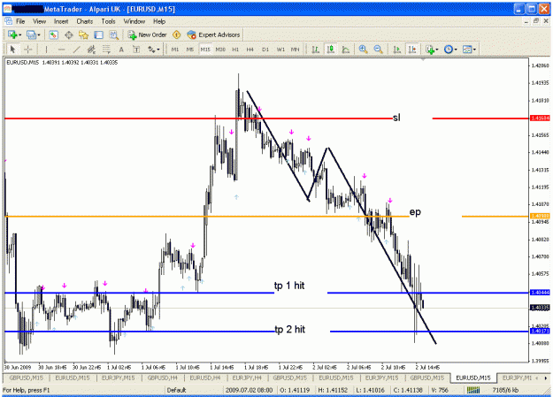Switch timeframe to M30
Viewport: 553px width, 397px height.
[x=220, y=50]
